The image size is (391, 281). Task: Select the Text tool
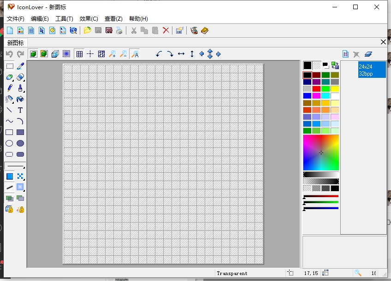[20, 110]
